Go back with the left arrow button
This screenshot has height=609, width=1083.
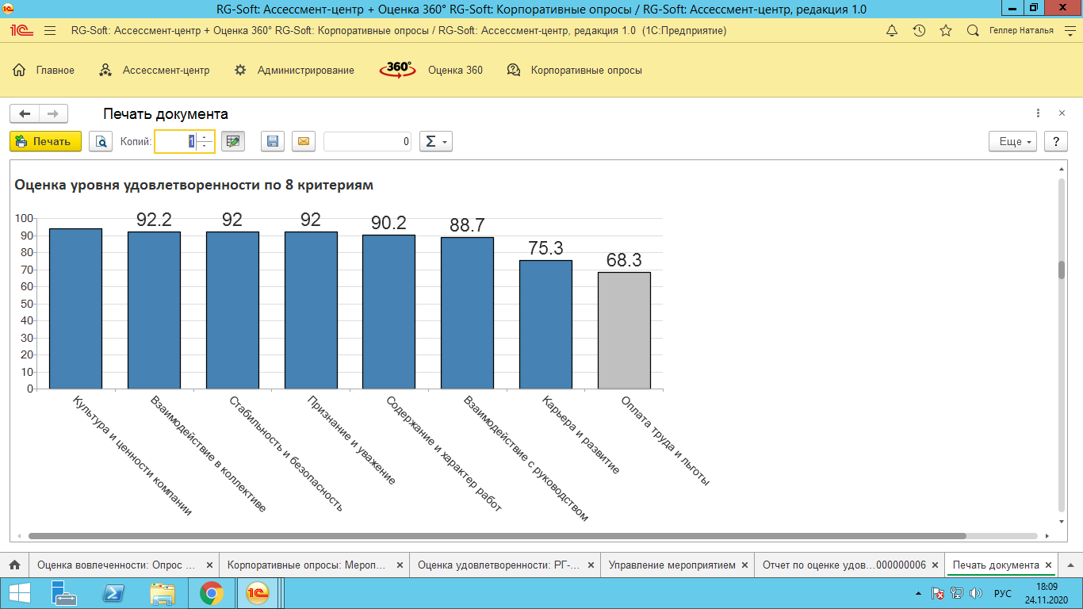(25, 113)
